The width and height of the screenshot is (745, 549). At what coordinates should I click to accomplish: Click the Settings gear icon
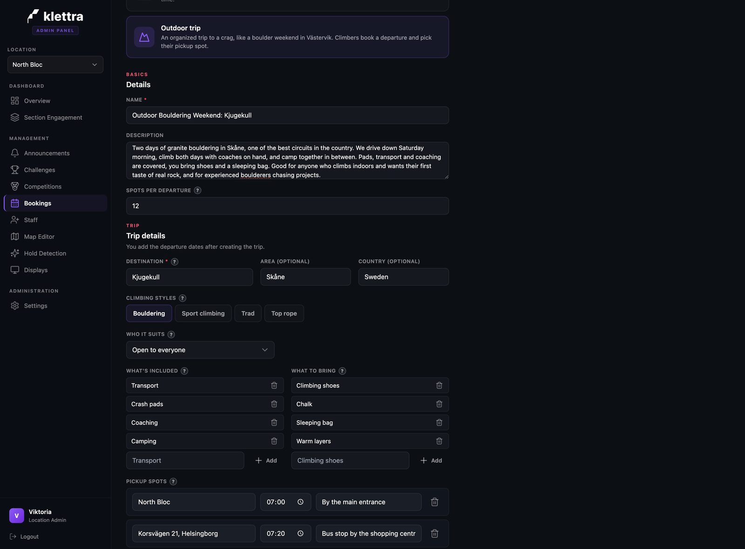tap(15, 305)
